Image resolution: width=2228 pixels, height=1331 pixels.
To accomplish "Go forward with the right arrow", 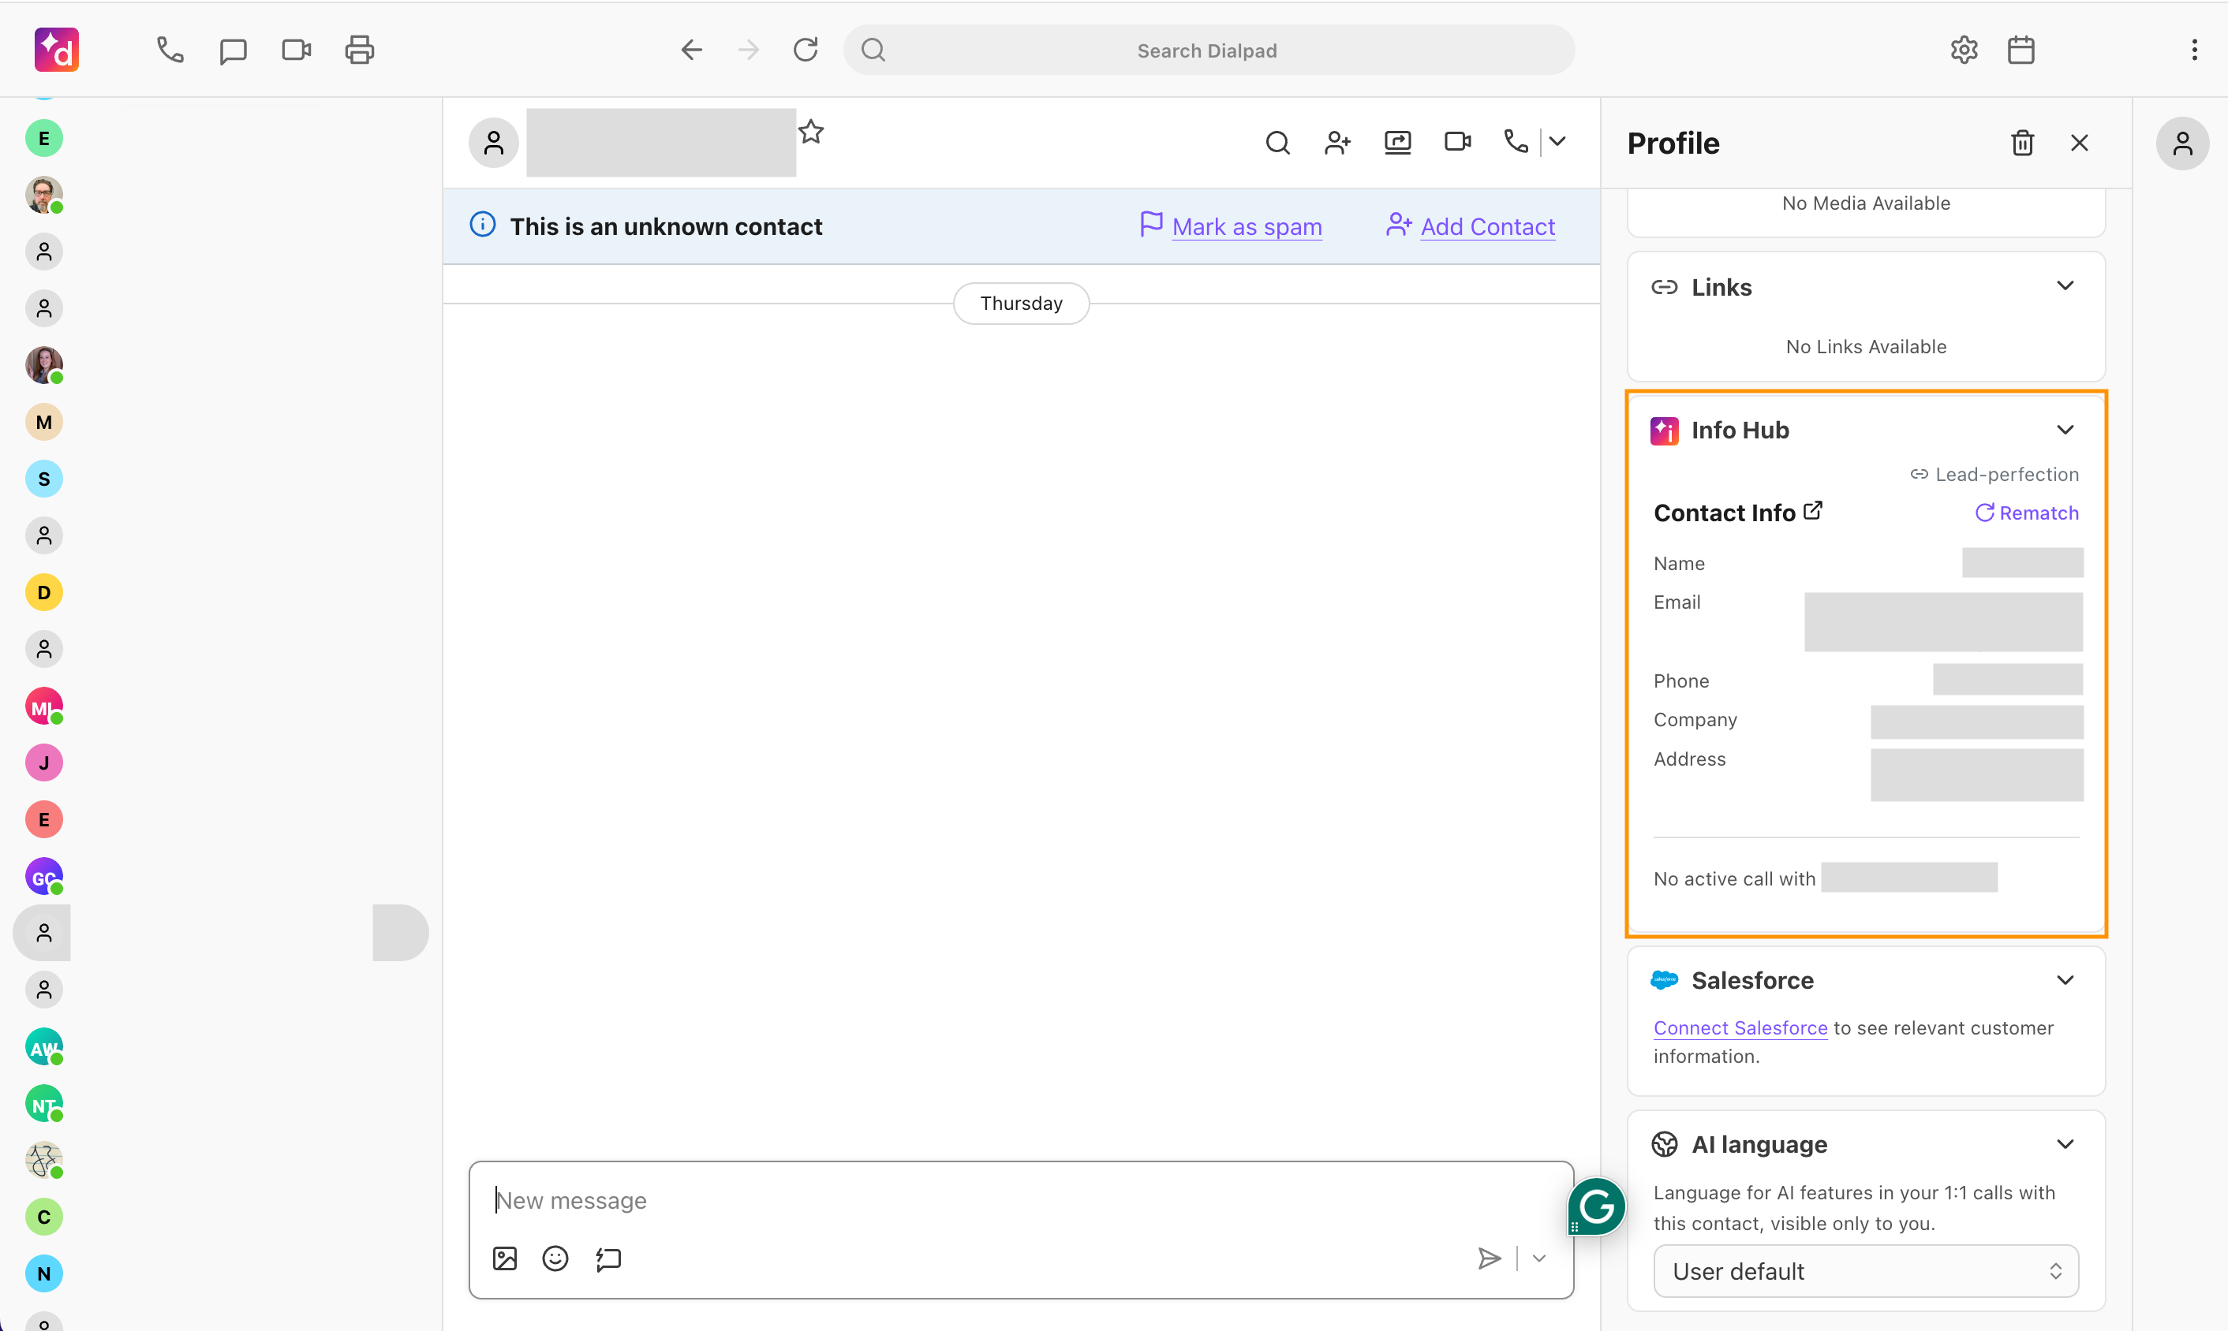I will coord(747,50).
